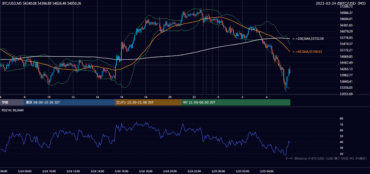370x174 pixels.
Task: Click the RSI scale value 20
Action: pyautogui.click(x=341, y=154)
